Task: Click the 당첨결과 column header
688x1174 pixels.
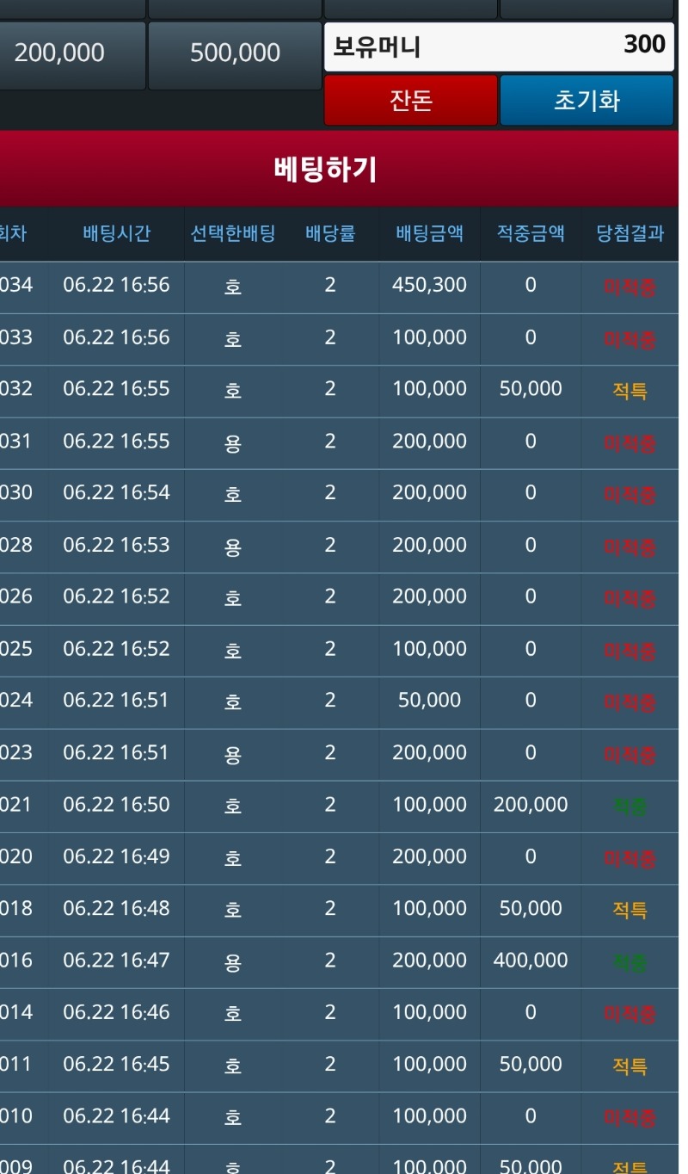Action: click(630, 233)
